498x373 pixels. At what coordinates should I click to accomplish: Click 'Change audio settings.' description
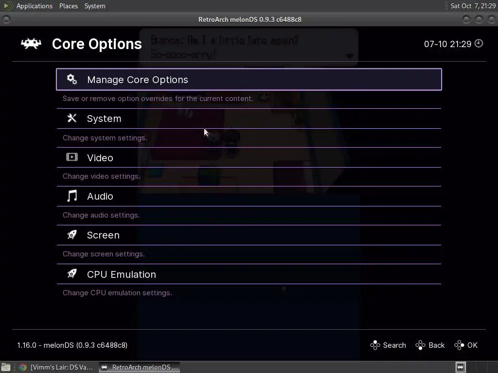[101, 215]
